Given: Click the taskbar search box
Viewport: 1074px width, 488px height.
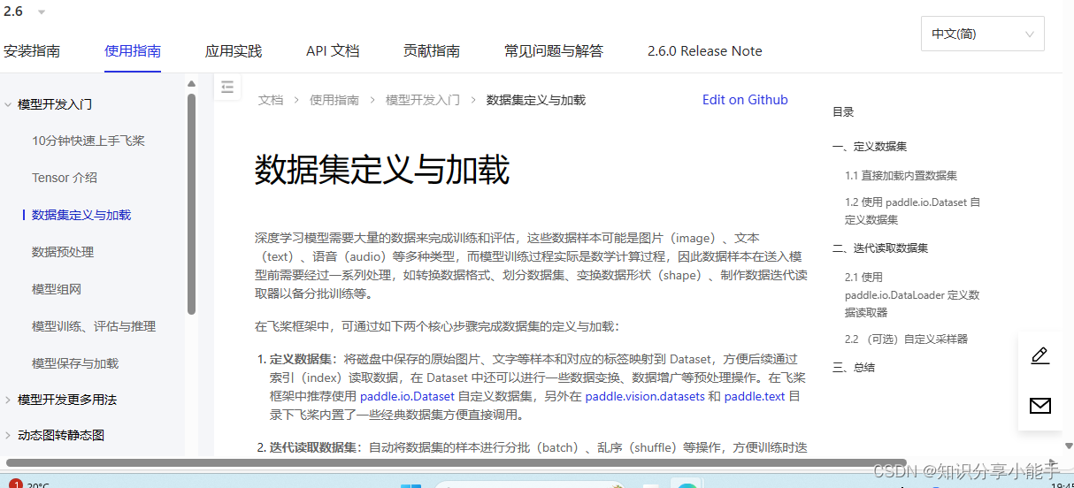Looking at the screenshot, I should pyautogui.click(x=528, y=484).
